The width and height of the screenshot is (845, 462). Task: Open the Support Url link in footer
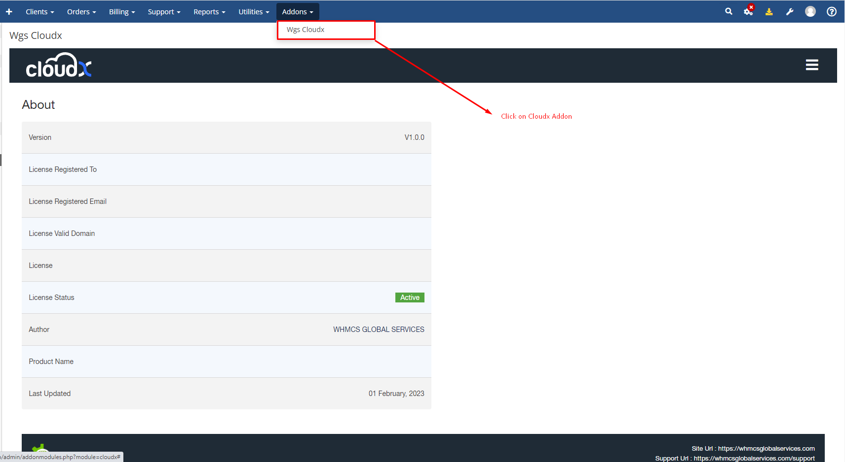754,458
